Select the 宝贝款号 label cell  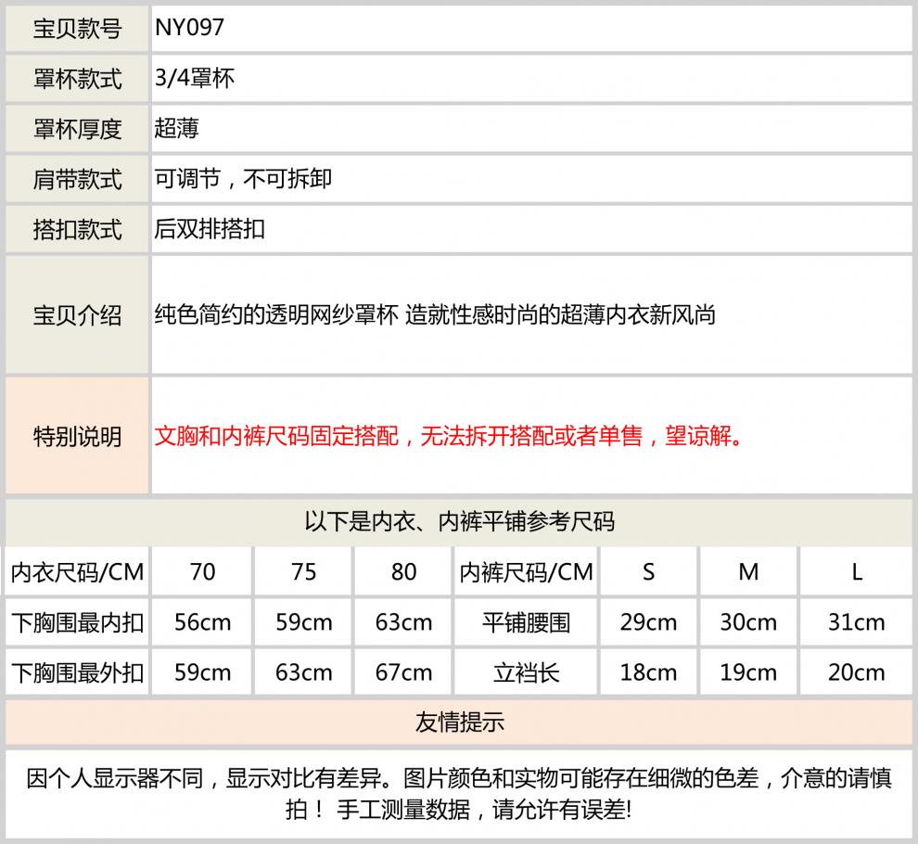click(x=77, y=29)
